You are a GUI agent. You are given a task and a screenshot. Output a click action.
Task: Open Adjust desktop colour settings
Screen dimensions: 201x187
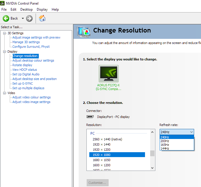tap(33, 60)
